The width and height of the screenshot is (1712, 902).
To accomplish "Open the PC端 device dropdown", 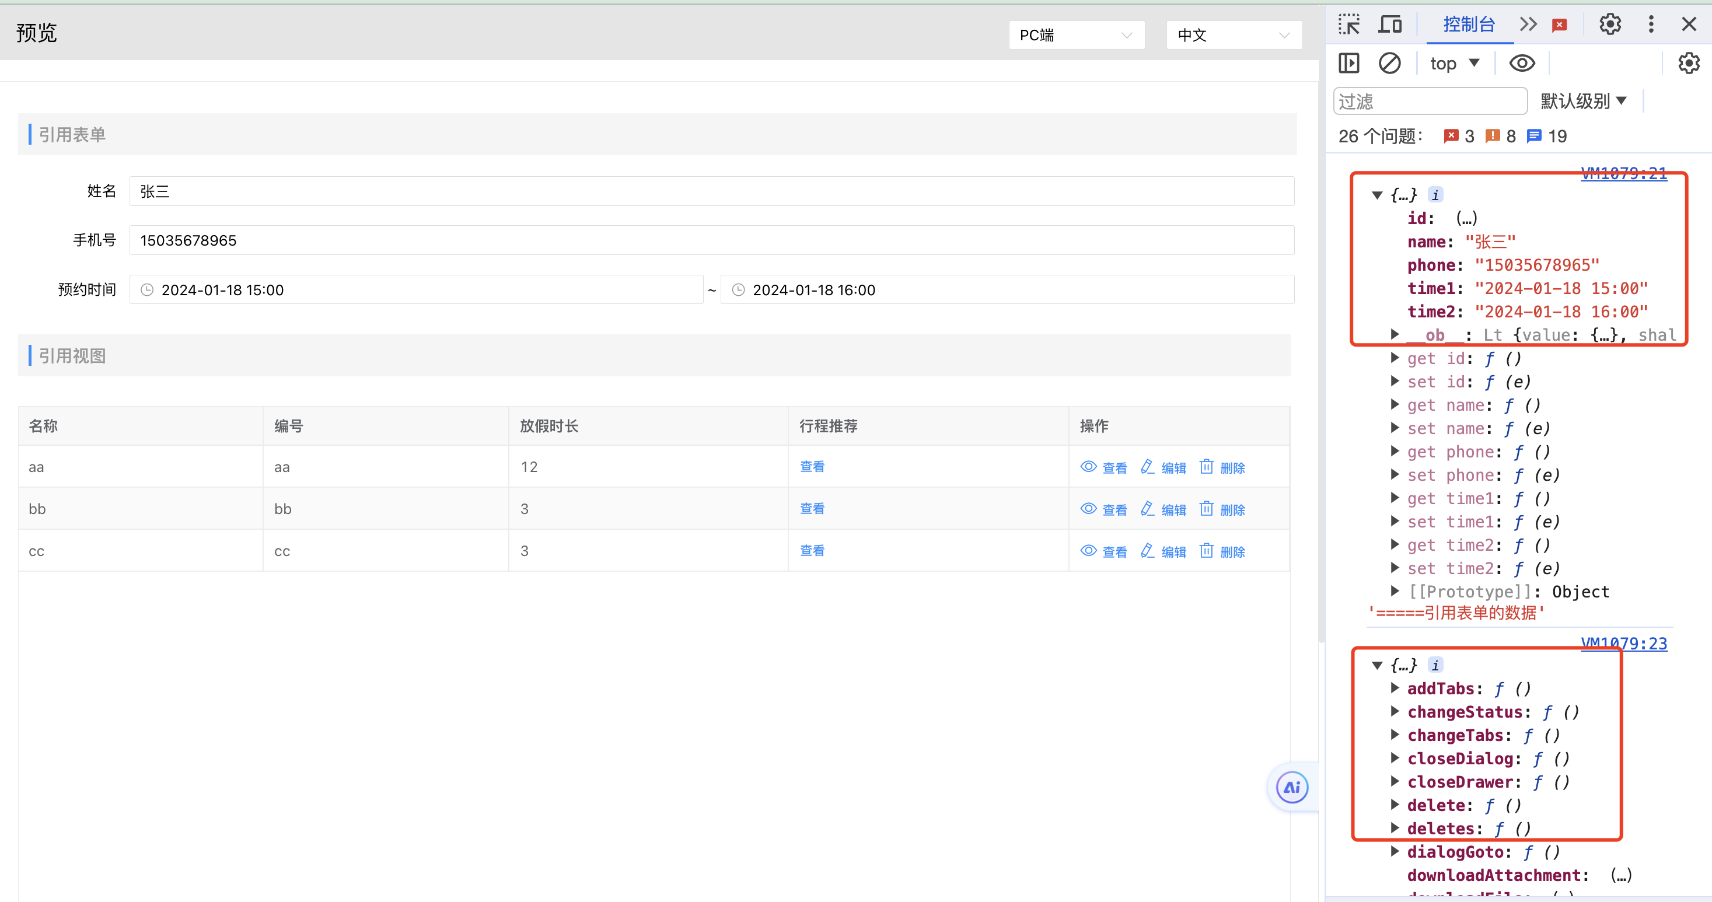I will [x=1076, y=35].
